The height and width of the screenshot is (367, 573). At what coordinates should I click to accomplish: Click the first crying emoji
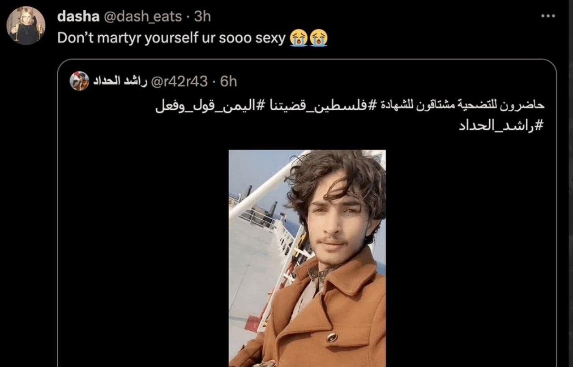[298, 38]
